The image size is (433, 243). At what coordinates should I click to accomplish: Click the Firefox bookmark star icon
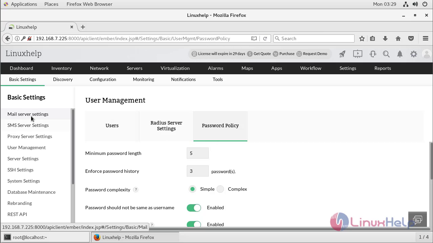[362, 38]
